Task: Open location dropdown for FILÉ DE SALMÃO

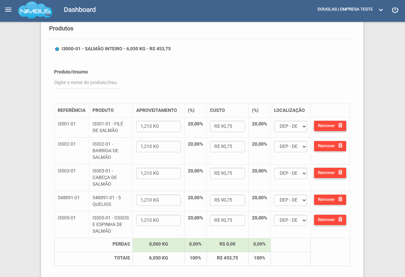Action: (291, 126)
